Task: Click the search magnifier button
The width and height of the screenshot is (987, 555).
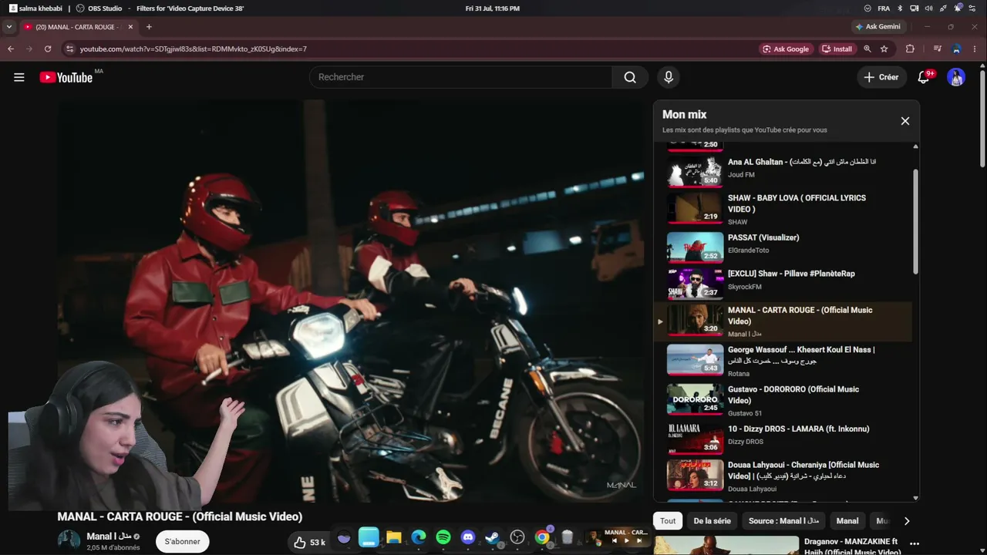Action: coord(630,77)
